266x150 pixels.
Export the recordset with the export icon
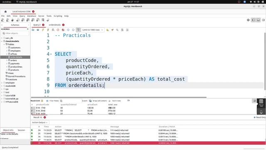[90, 101]
